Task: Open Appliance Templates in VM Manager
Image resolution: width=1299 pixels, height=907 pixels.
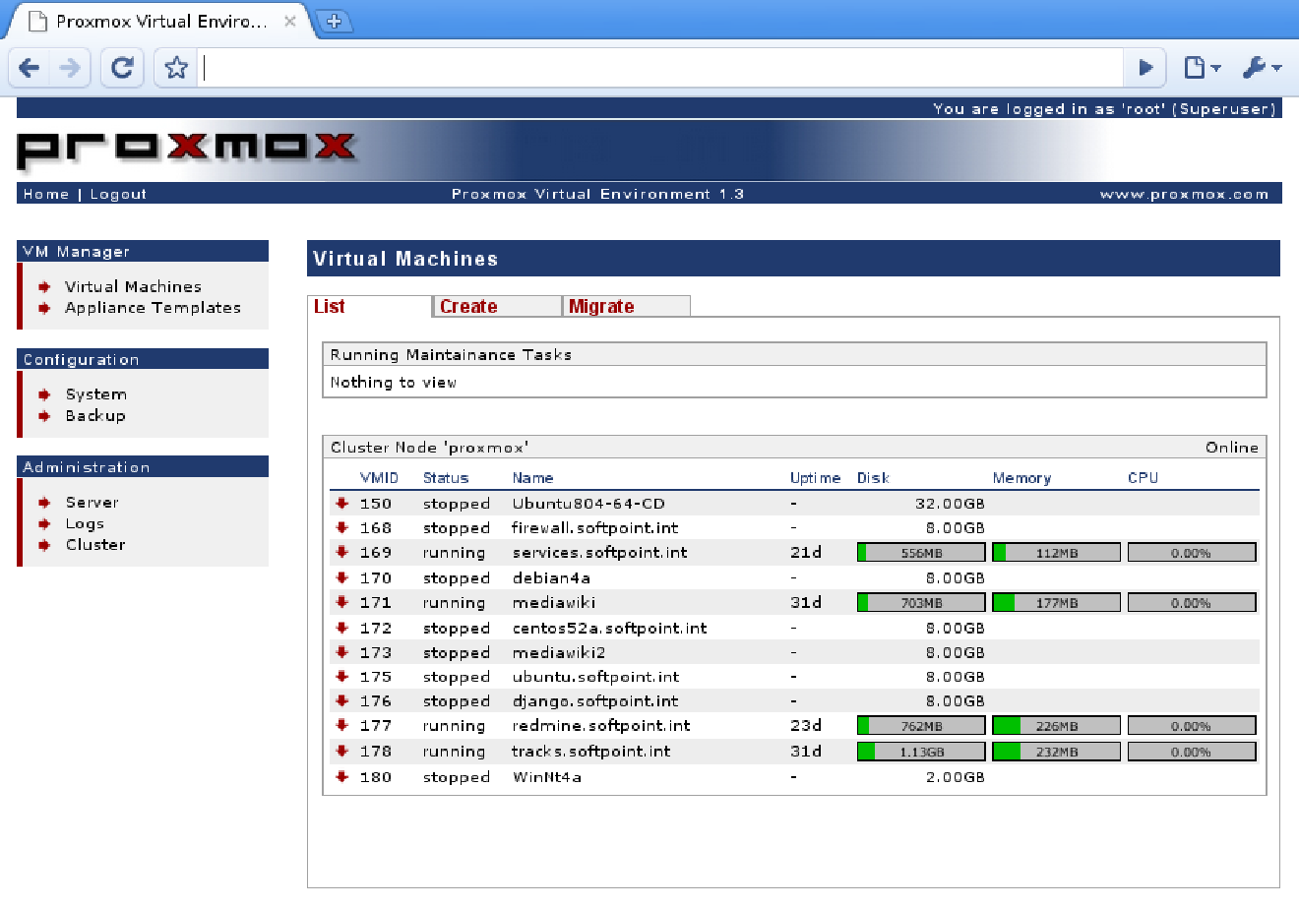Action: tap(153, 308)
